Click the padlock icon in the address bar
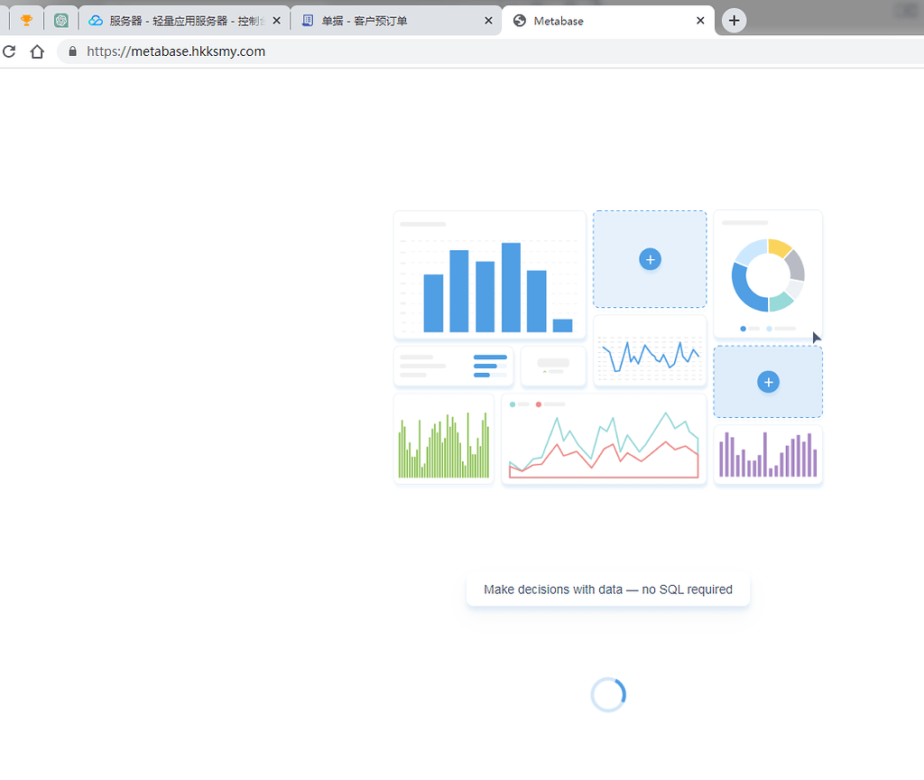 point(71,51)
